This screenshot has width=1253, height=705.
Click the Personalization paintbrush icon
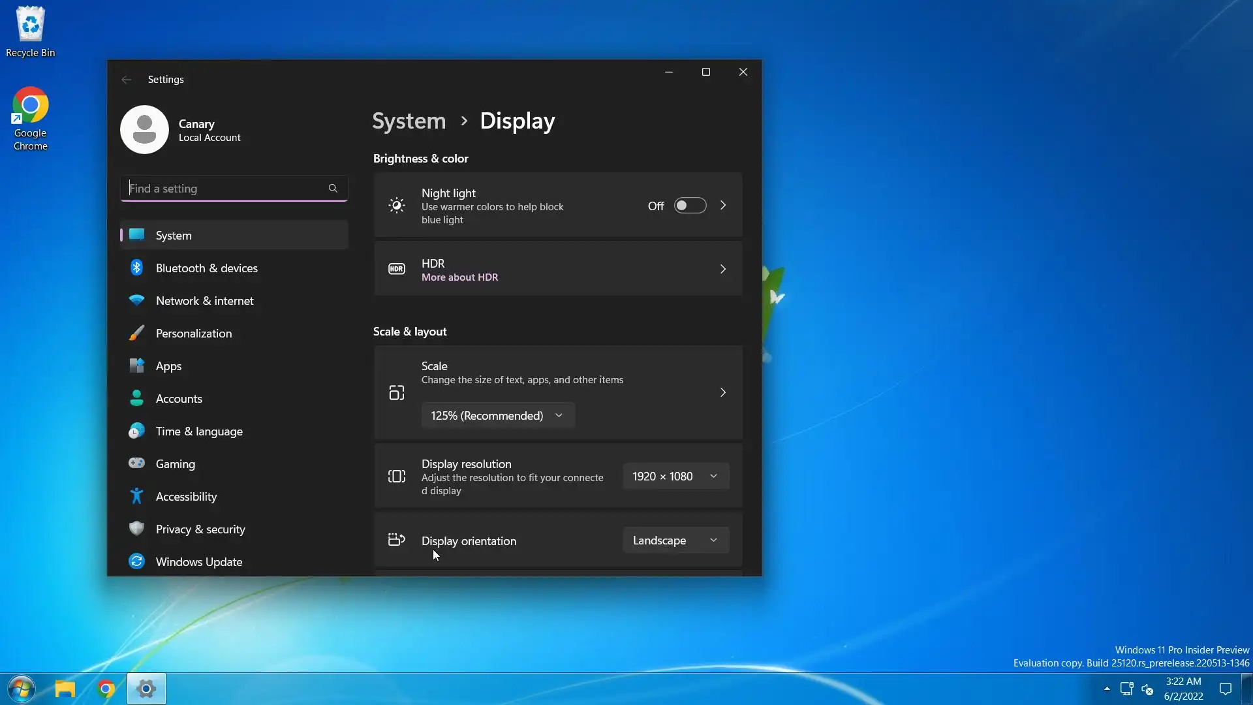tap(136, 333)
